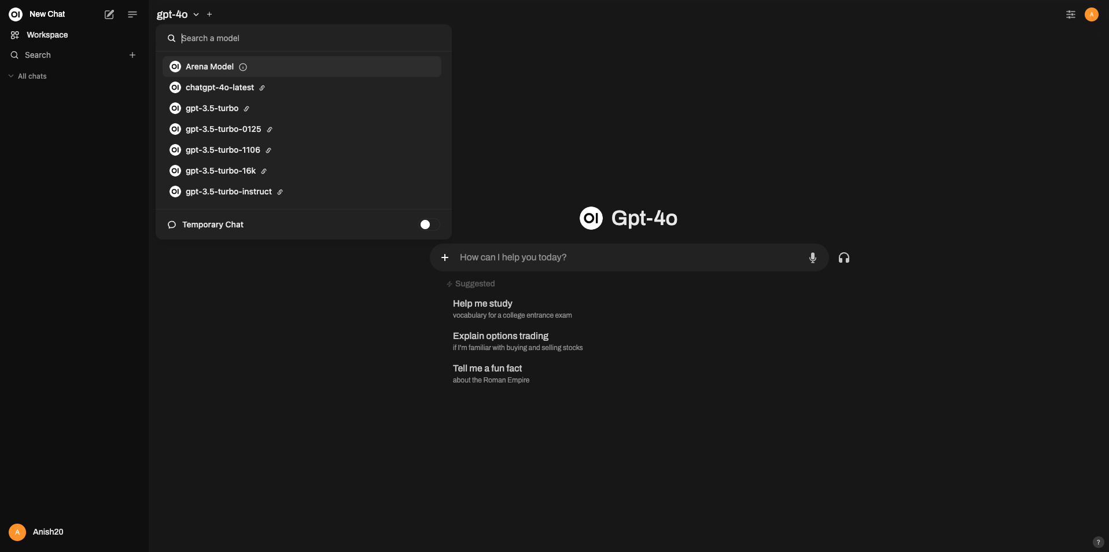This screenshot has width=1109, height=552.
Task: Start a voice call with the headphones icon
Action: (x=843, y=257)
